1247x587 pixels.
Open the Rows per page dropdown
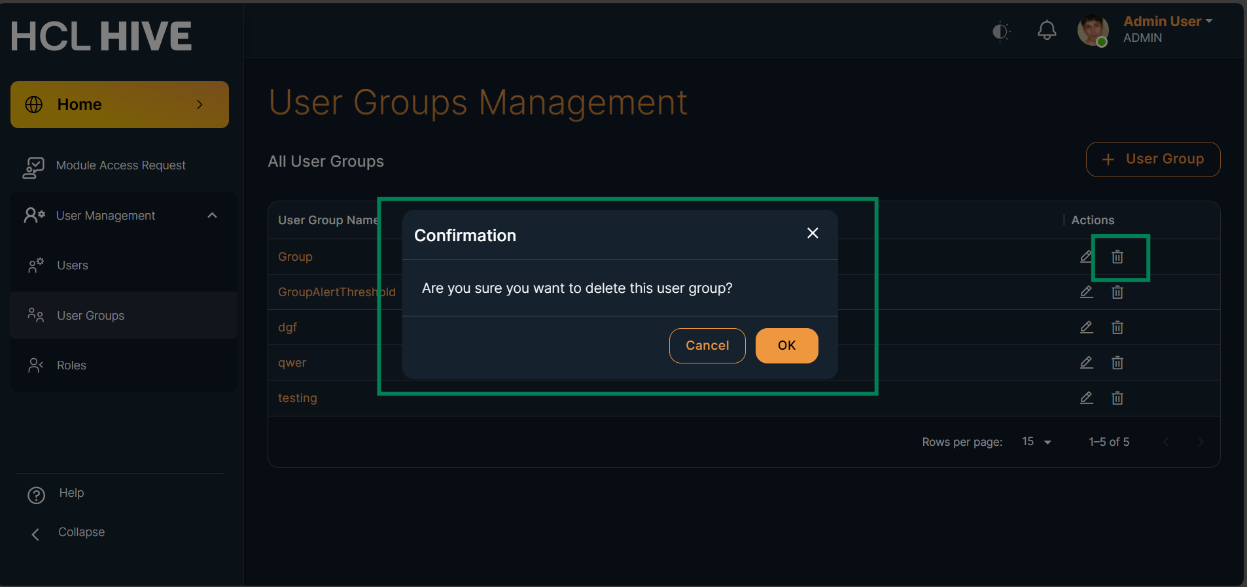coord(1036,442)
